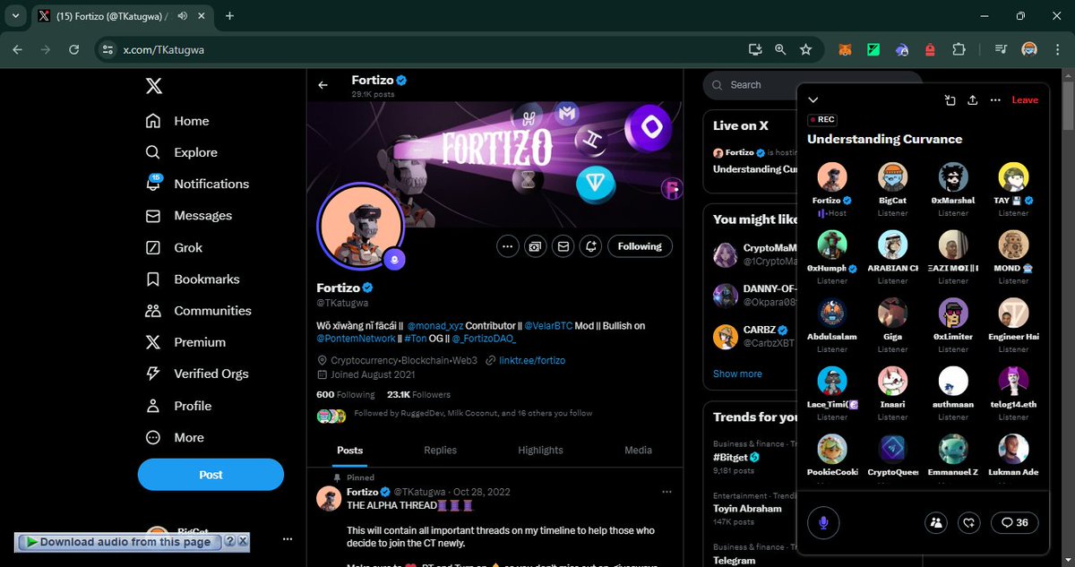Viewport: 1075px width, 567px height.
Task: Select host Fortizo avatar in Space
Action: click(832, 177)
